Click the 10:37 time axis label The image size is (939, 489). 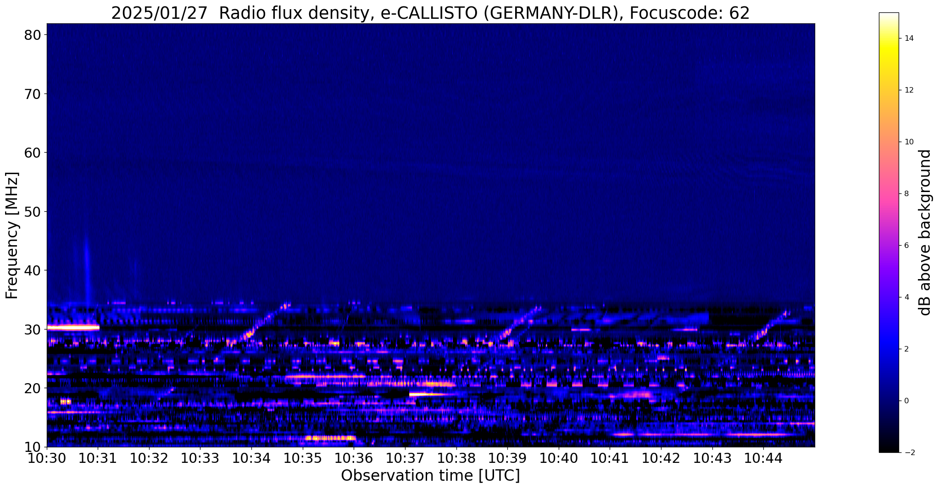pos(405,458)
